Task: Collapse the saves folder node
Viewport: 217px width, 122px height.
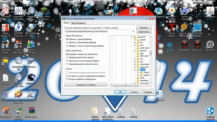Action: 135,70
